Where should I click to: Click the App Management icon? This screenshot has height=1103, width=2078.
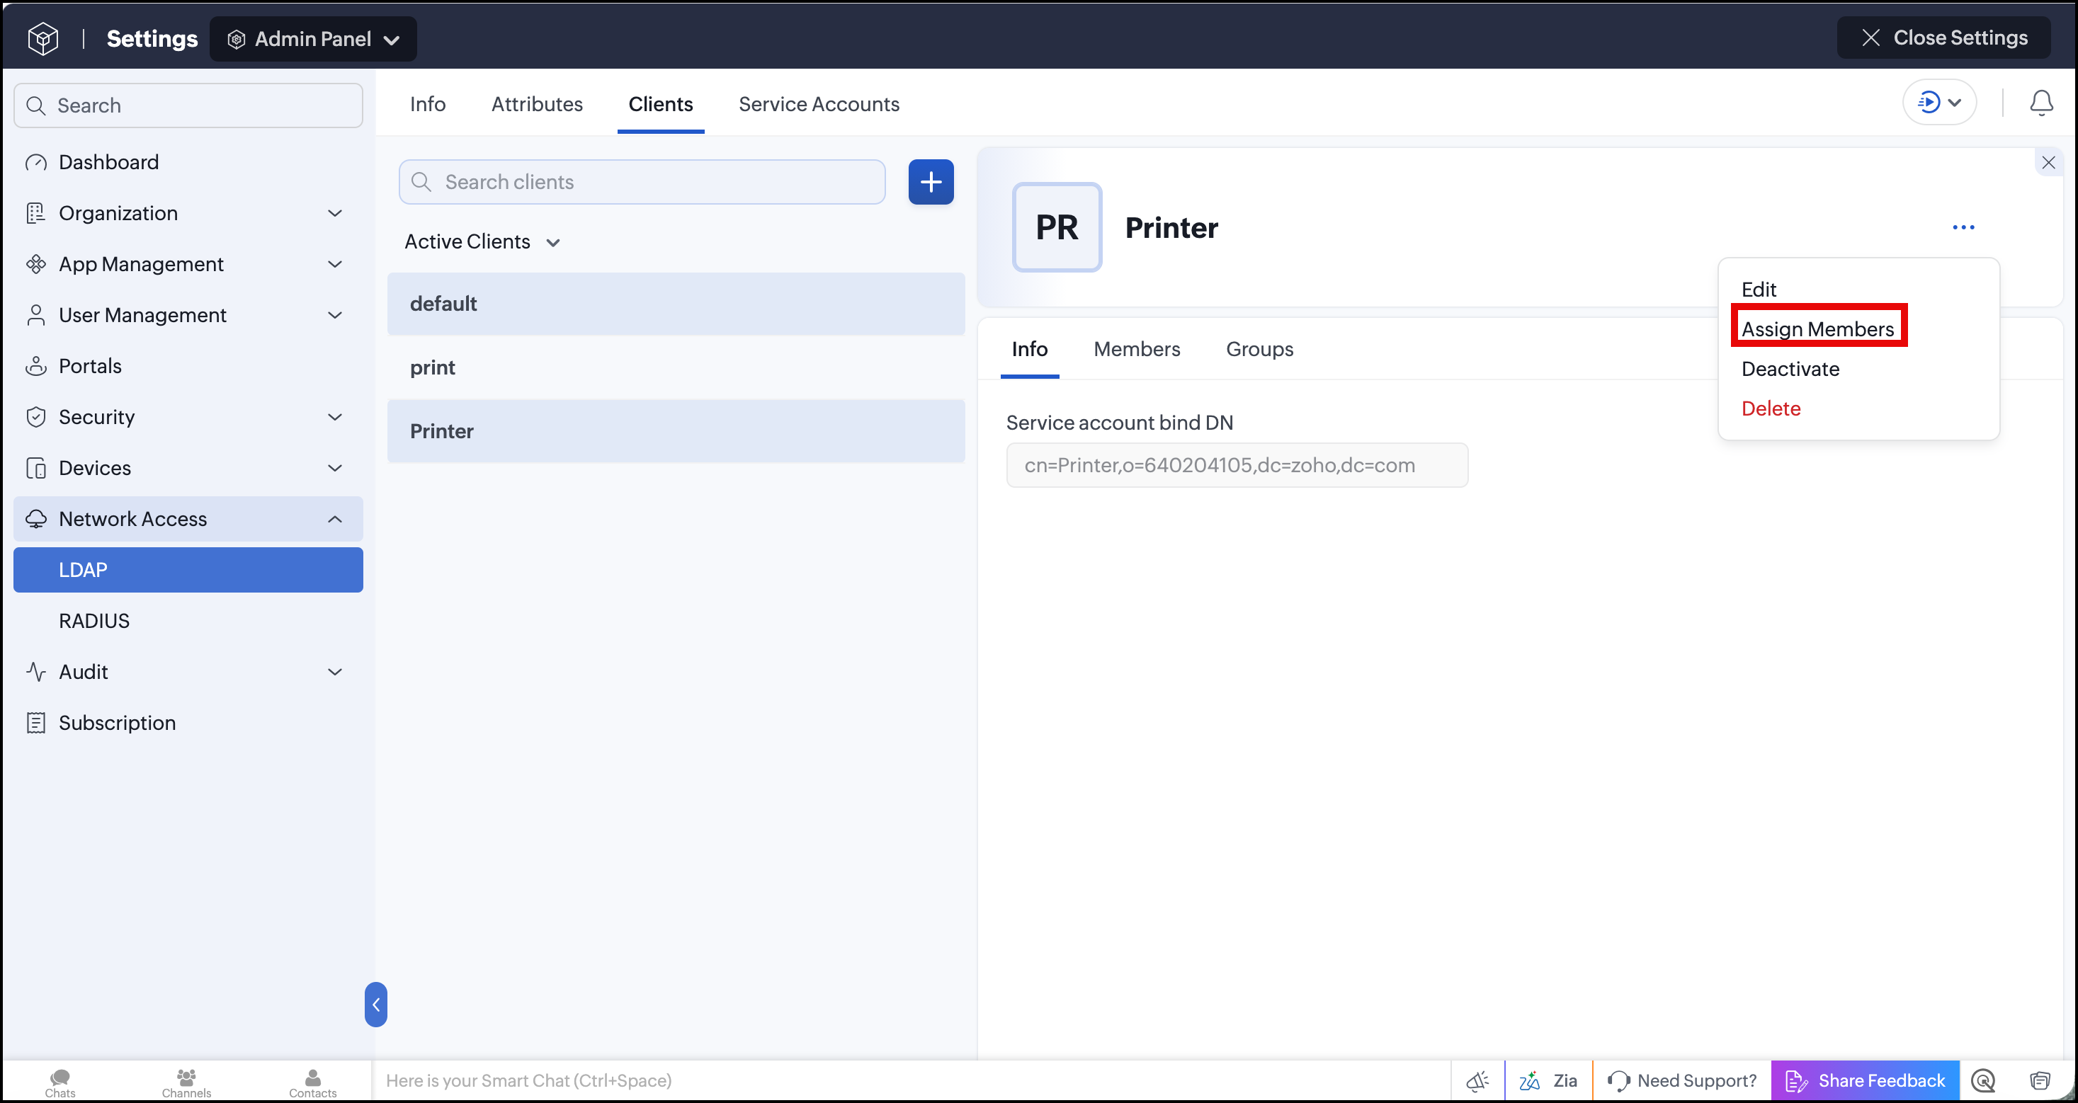click(x=35, y=263)
